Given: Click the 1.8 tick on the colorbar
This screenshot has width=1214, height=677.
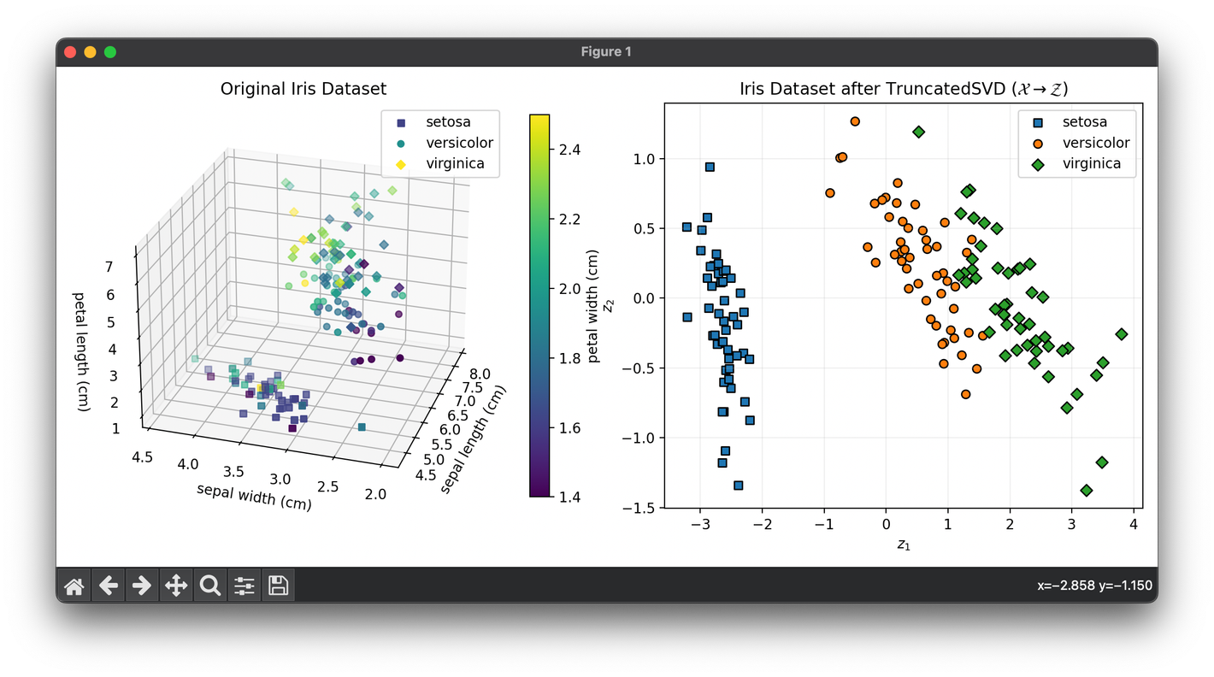Looking at the screenshot, I should pos(570,358).
